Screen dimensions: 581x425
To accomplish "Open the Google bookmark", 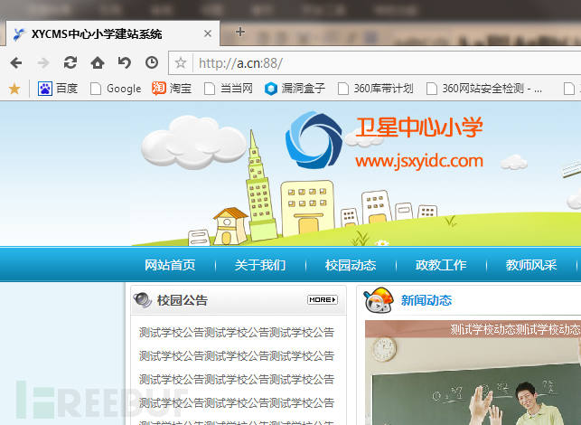I will (x=116, y=89).
